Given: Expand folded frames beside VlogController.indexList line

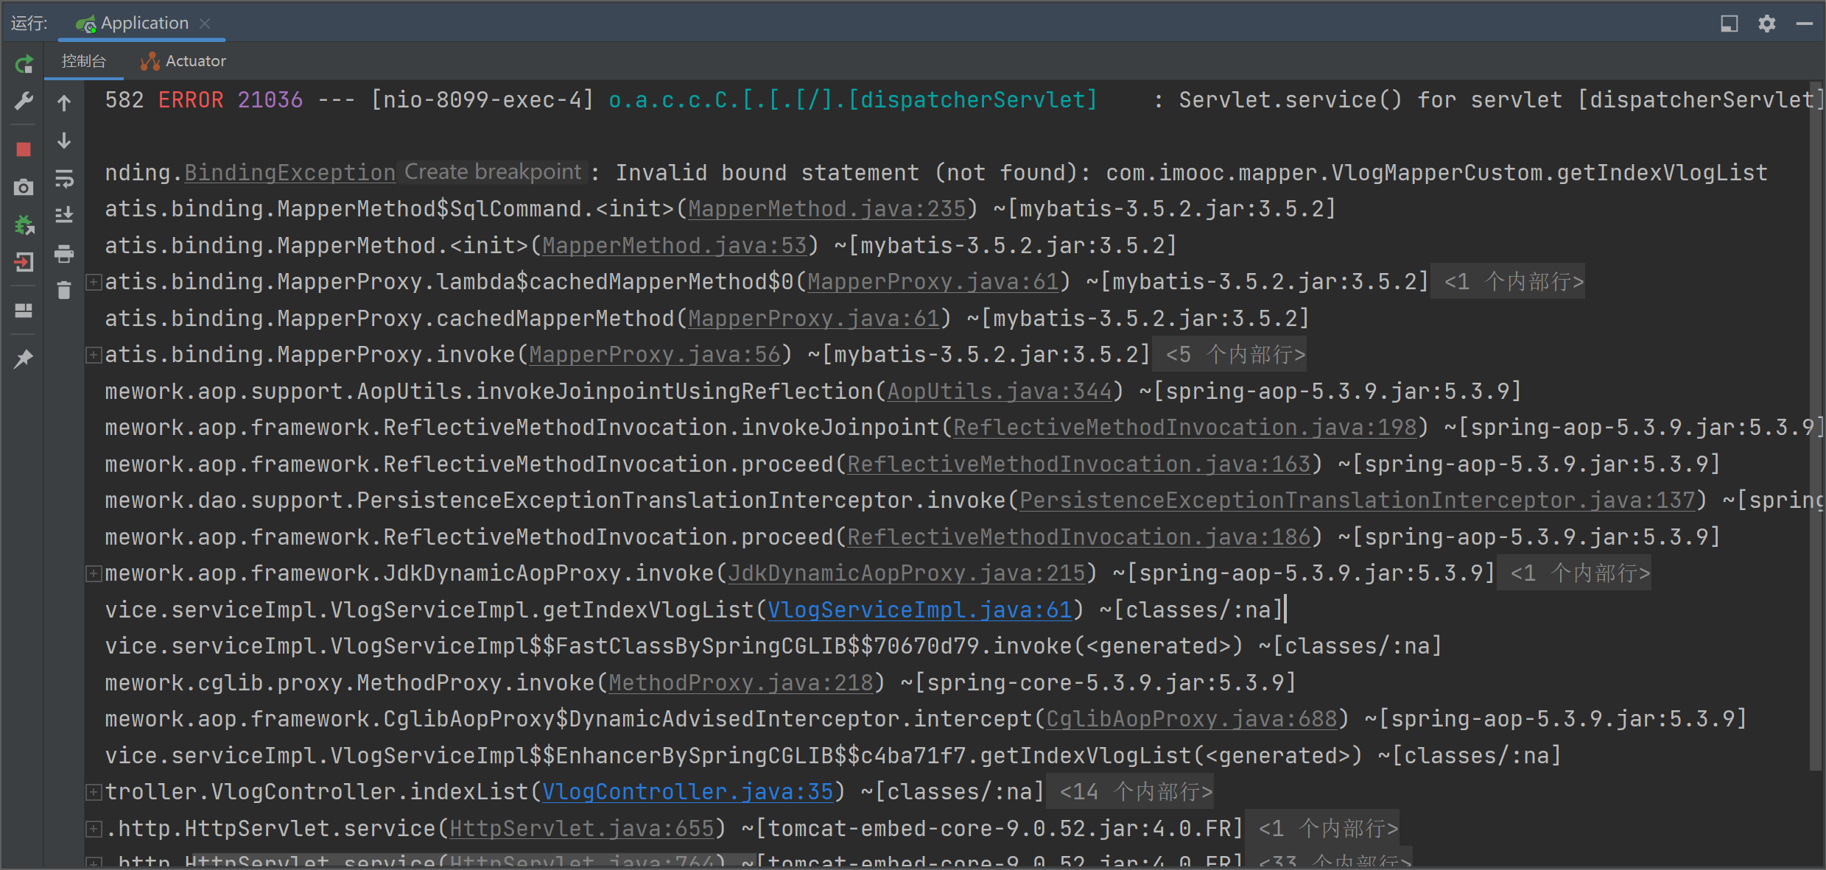Looking at the screenshot, I should tap(94, 792).
